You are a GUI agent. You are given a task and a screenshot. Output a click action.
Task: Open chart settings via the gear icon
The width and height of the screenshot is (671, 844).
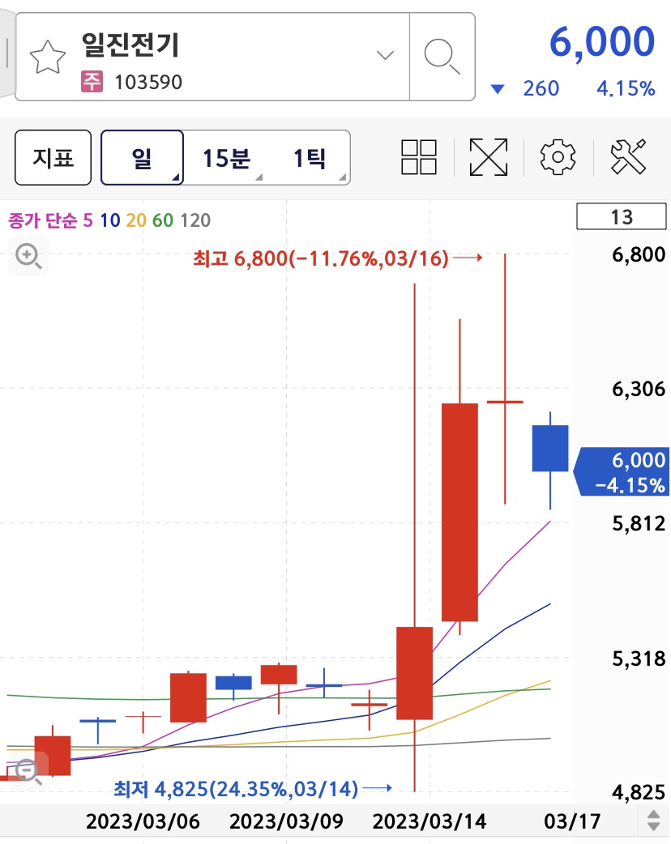556,158
